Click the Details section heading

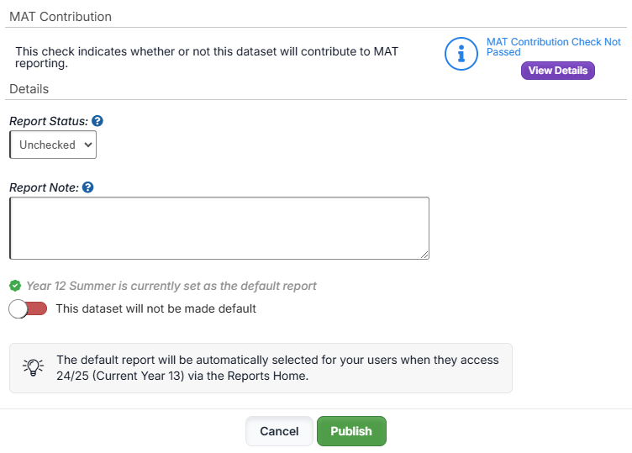click(x=29, y=89)
